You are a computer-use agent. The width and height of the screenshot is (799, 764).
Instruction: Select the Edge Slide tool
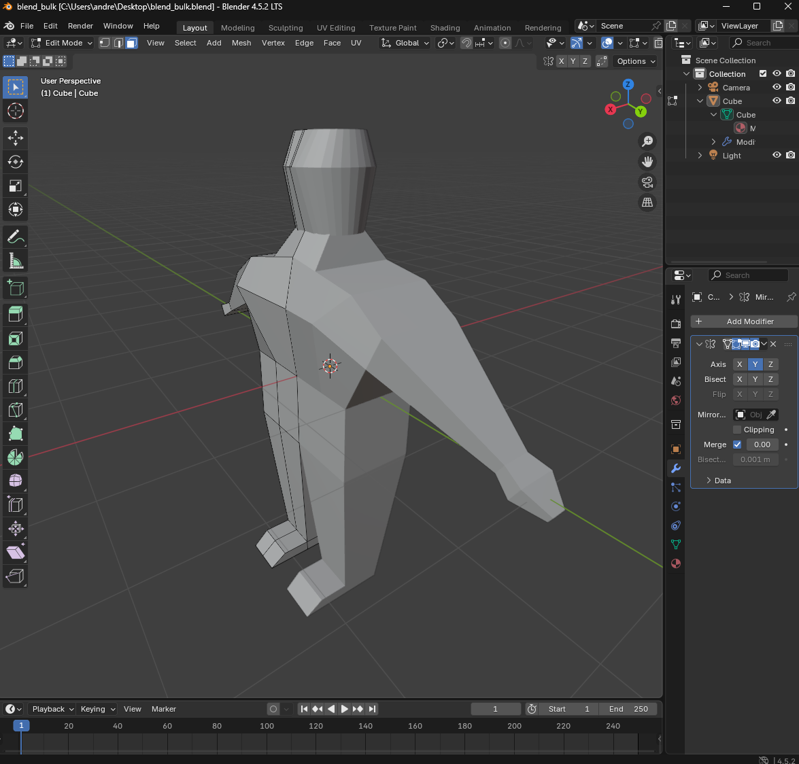(x=15, y=505)
